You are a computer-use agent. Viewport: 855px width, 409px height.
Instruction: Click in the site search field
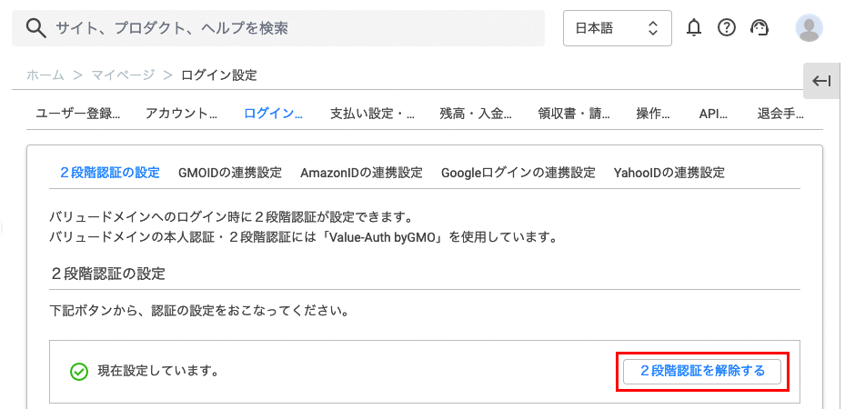(278, 28)
